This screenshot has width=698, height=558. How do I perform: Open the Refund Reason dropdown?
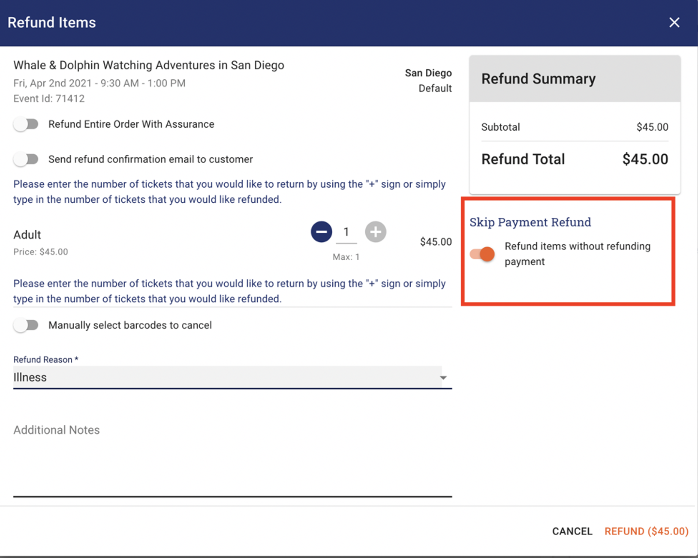[x=232, y=378]
